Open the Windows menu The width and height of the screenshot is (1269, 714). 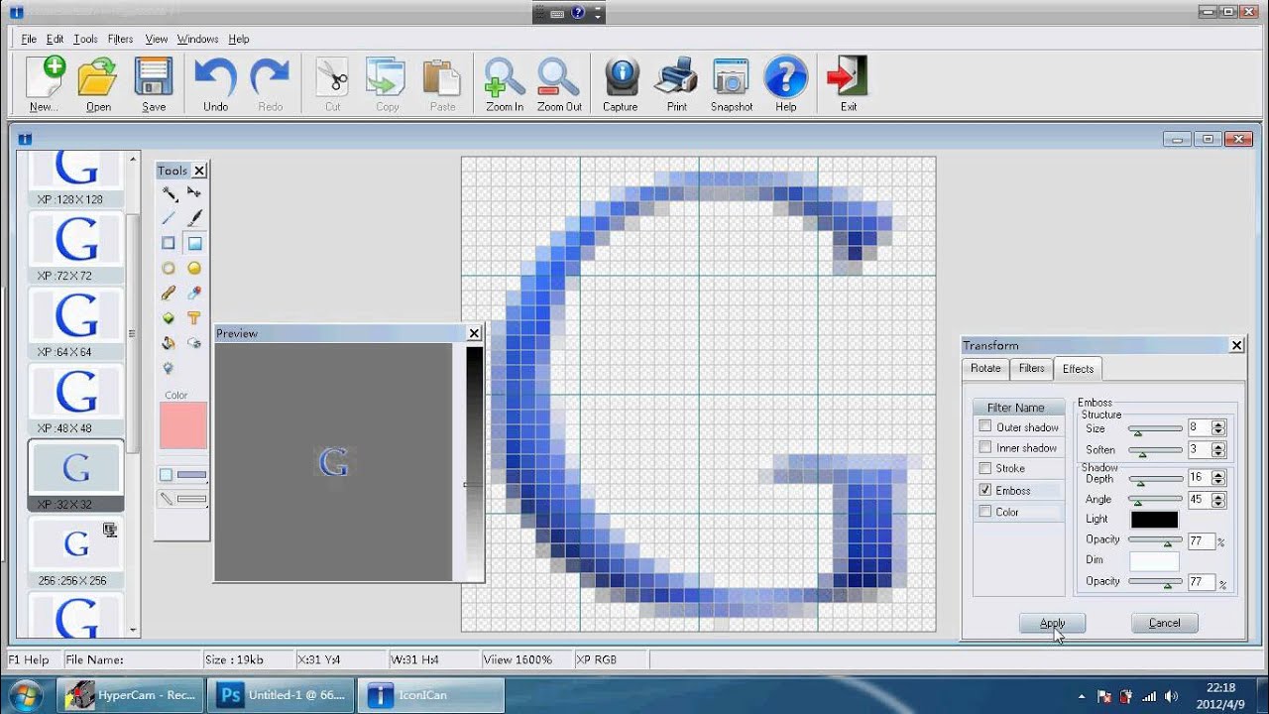pos(197,39)
